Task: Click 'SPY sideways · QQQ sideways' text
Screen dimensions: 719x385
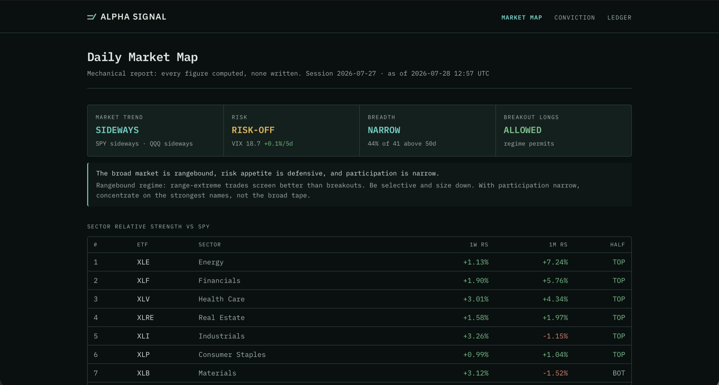Action: tap(144, 144)
